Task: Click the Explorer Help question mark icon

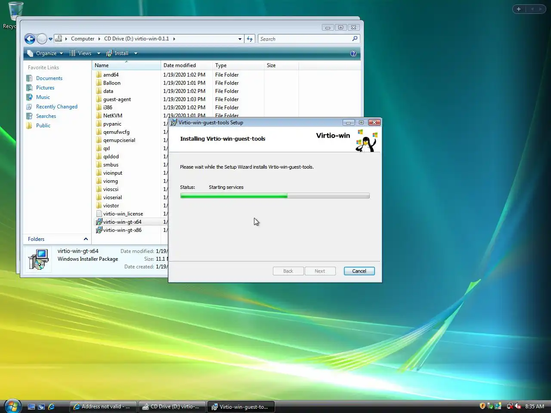Action: pyautogui.click(x=353, y=53)
